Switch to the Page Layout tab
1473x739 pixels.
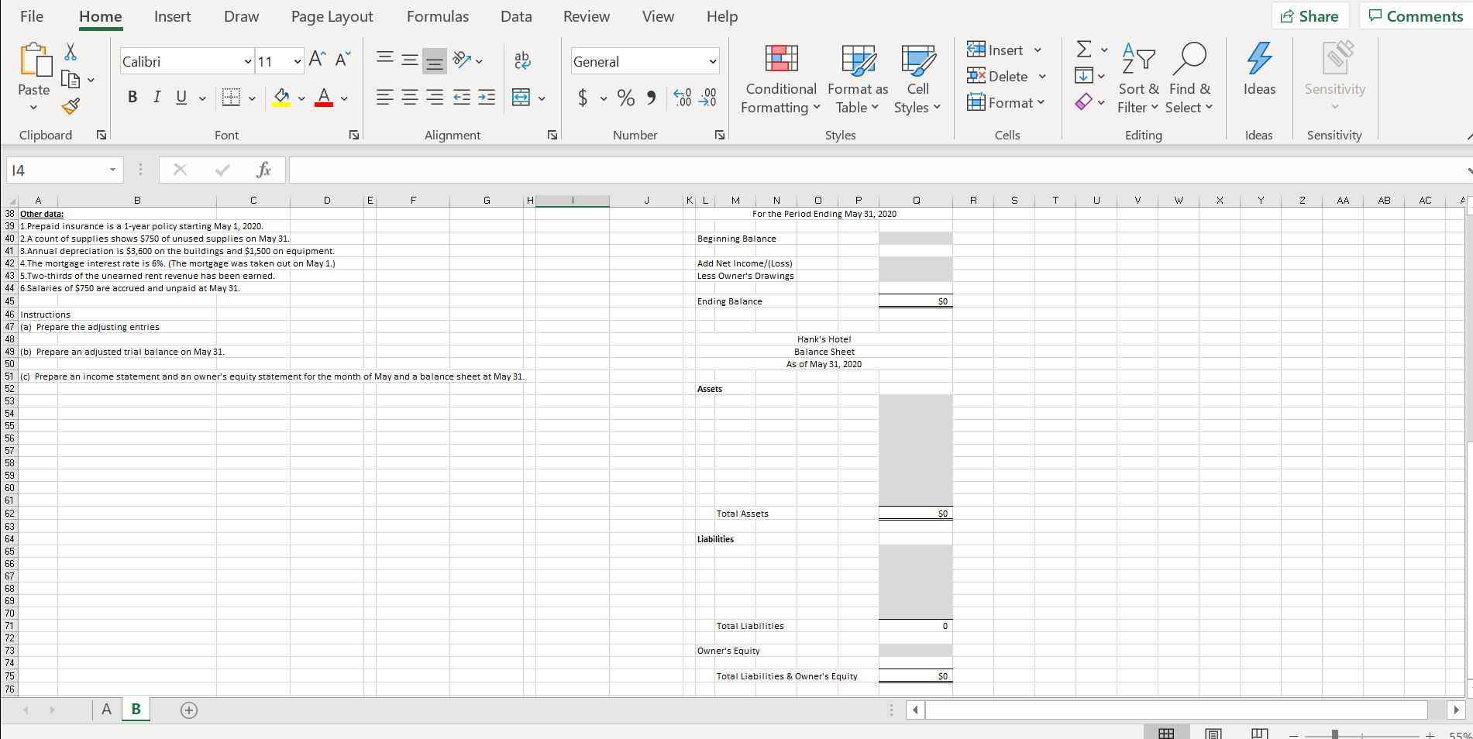(x=332, y=16)
